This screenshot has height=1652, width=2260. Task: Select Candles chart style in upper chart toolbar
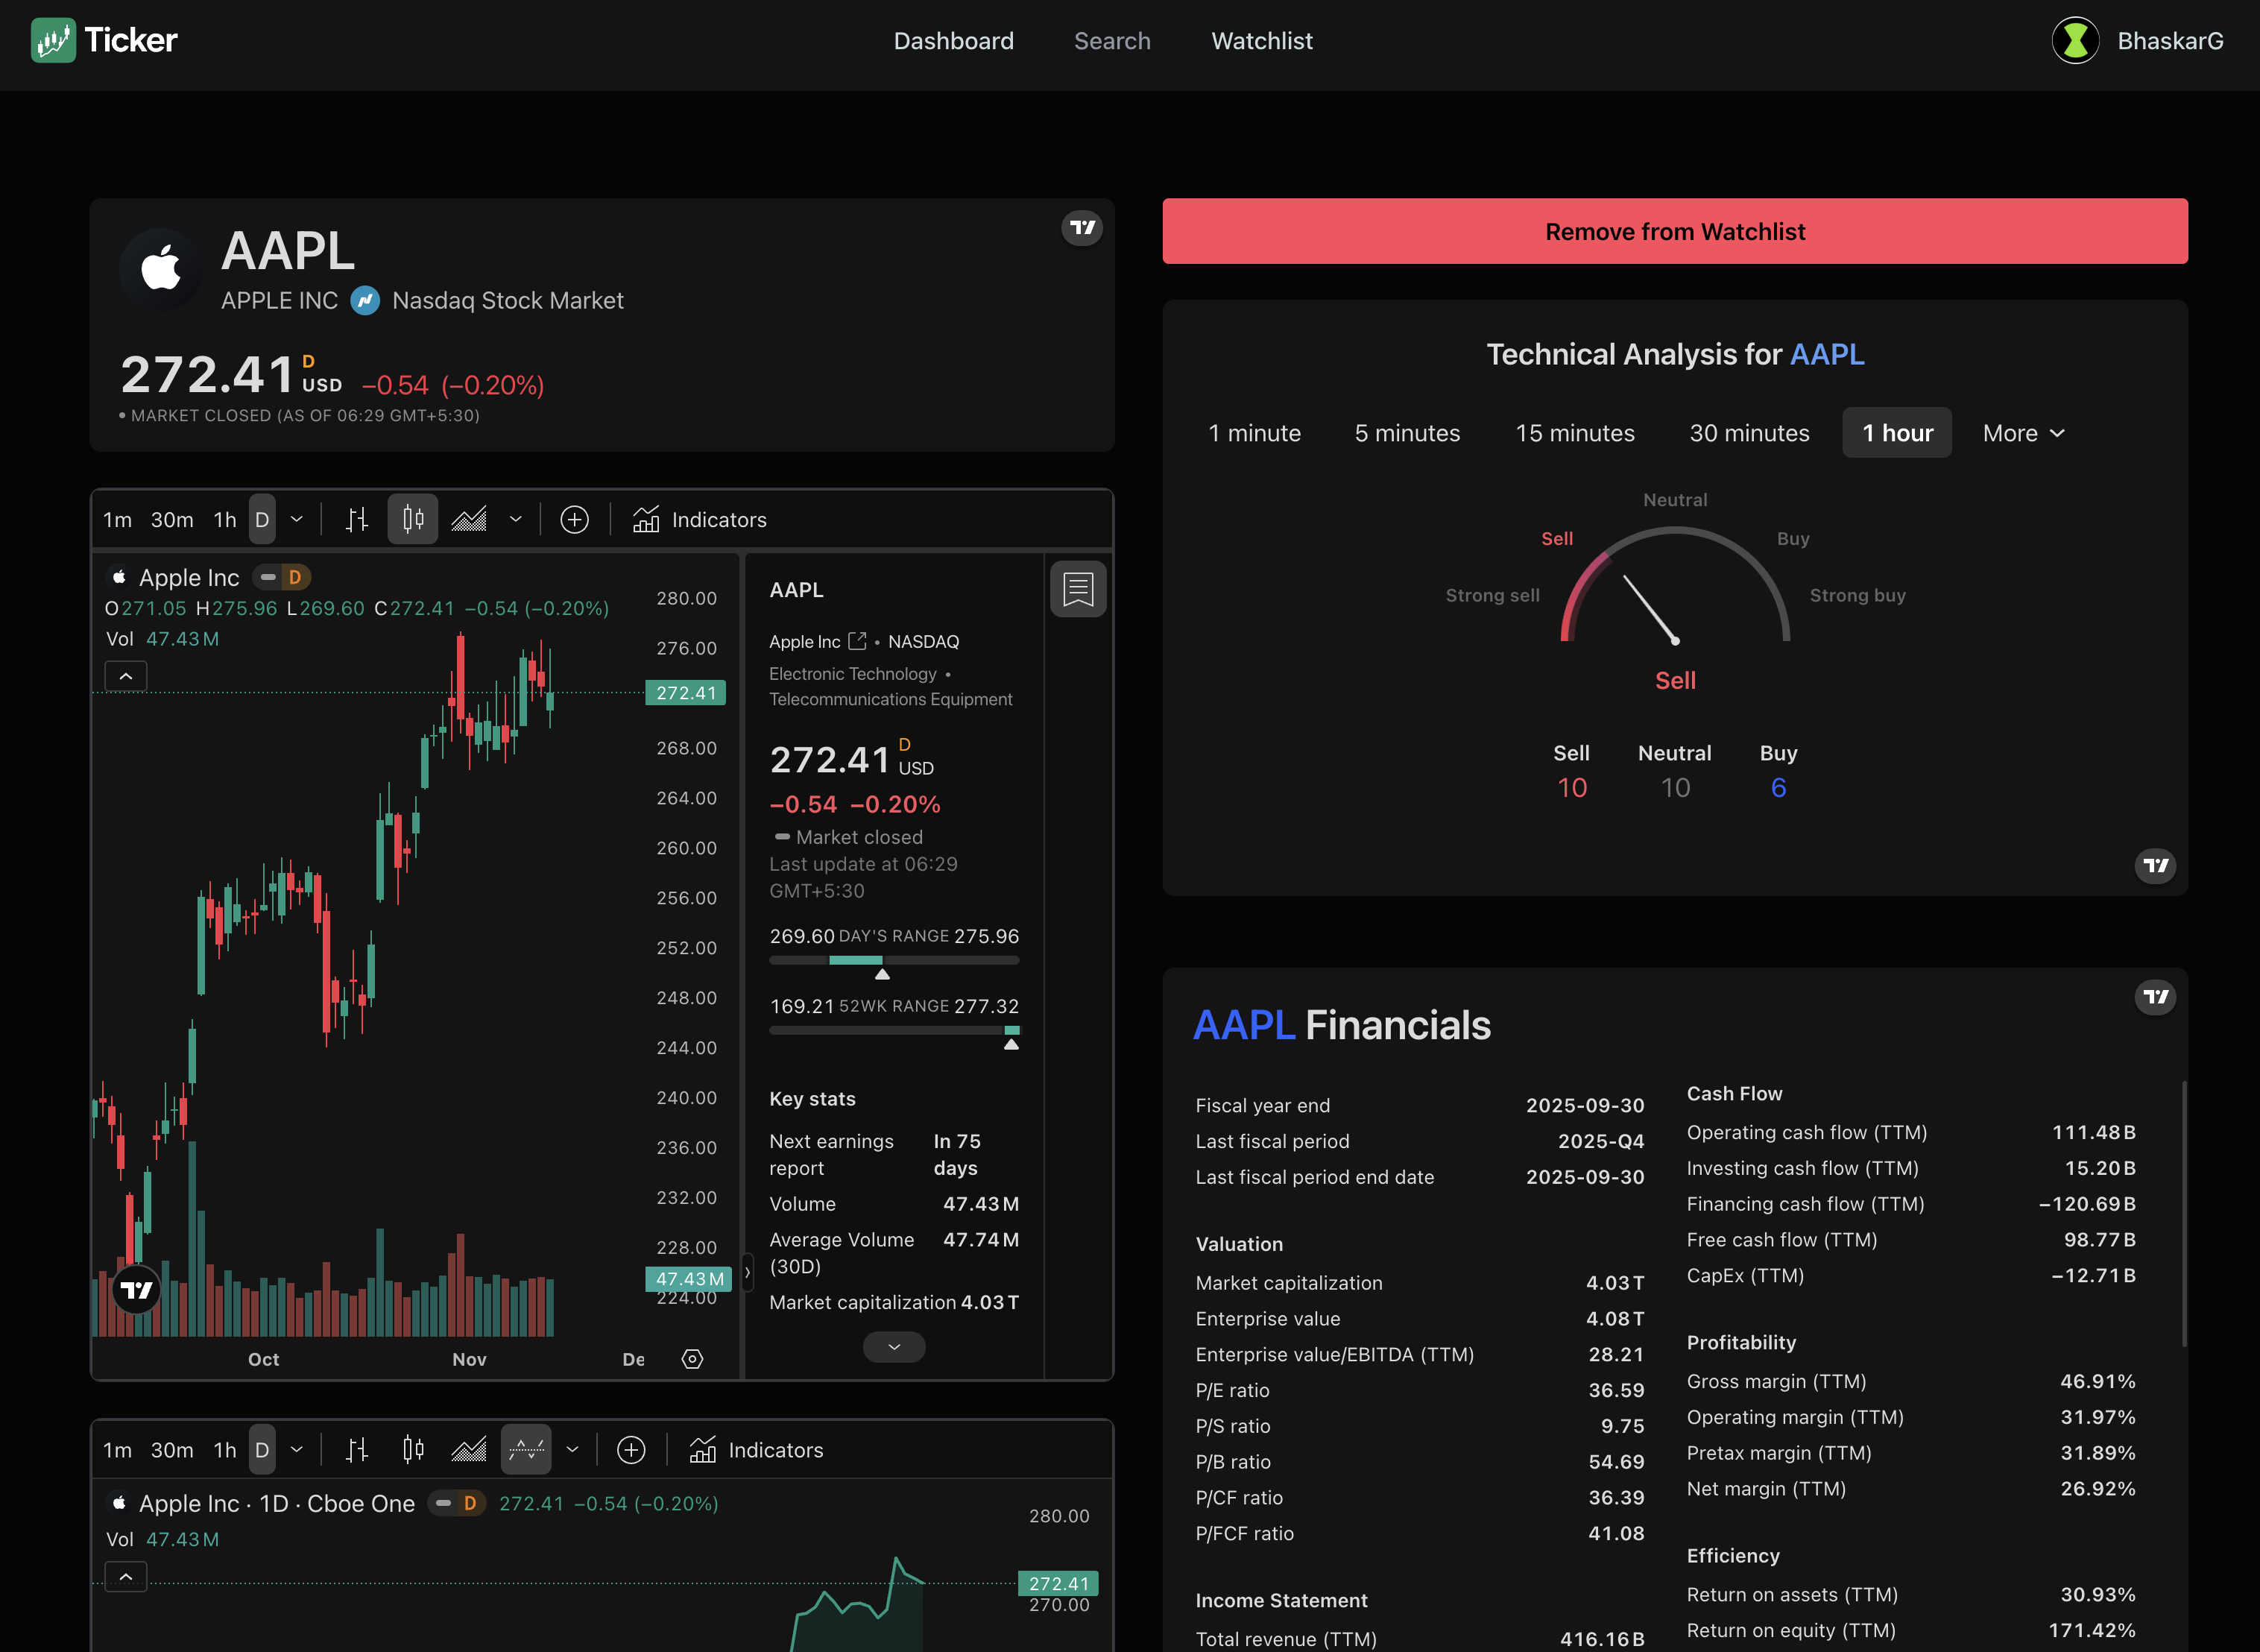(413, 520)
